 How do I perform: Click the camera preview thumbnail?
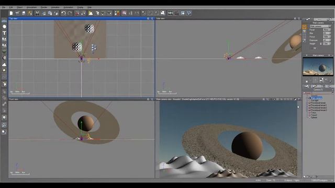(x=318, y=67)
